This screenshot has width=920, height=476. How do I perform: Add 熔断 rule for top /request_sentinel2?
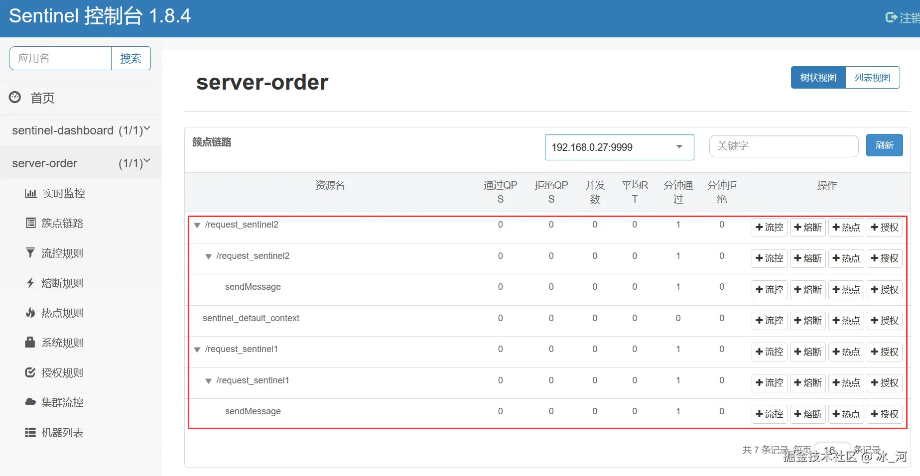pos(808,227)
